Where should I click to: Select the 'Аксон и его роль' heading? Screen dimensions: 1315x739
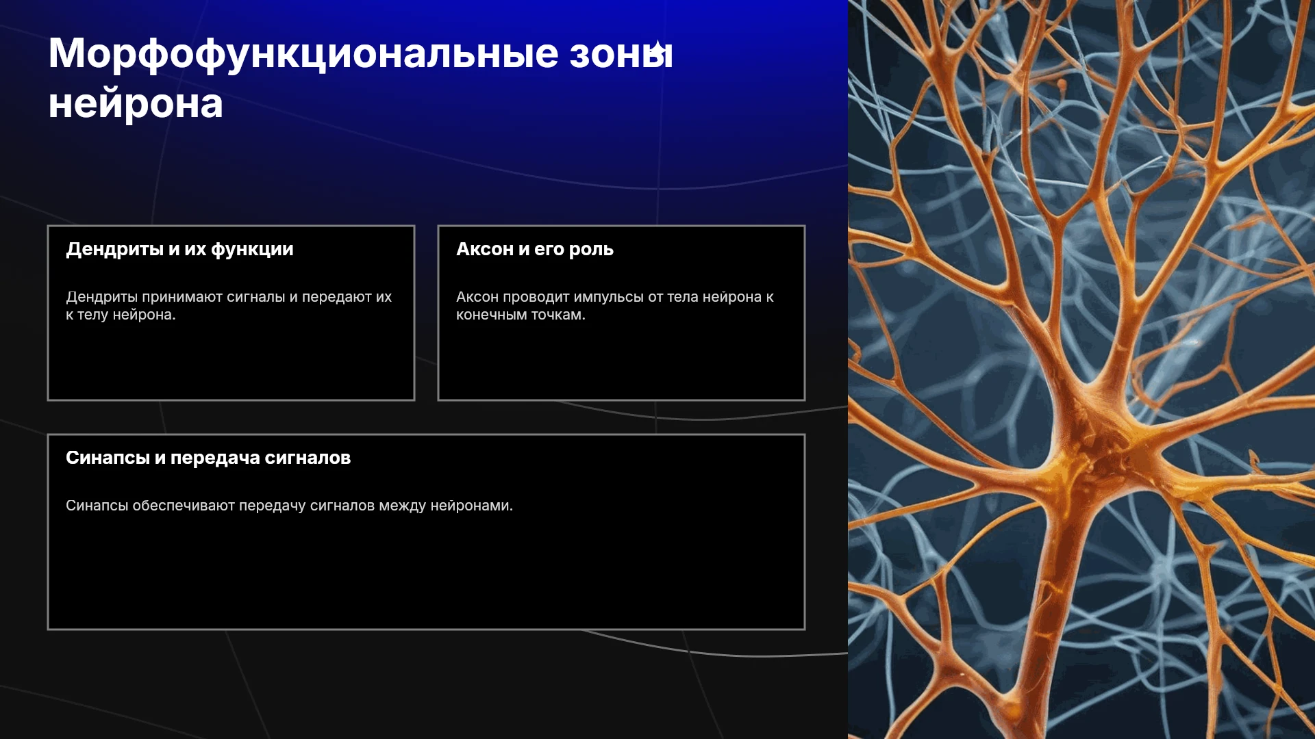click(x=535, y=249)
